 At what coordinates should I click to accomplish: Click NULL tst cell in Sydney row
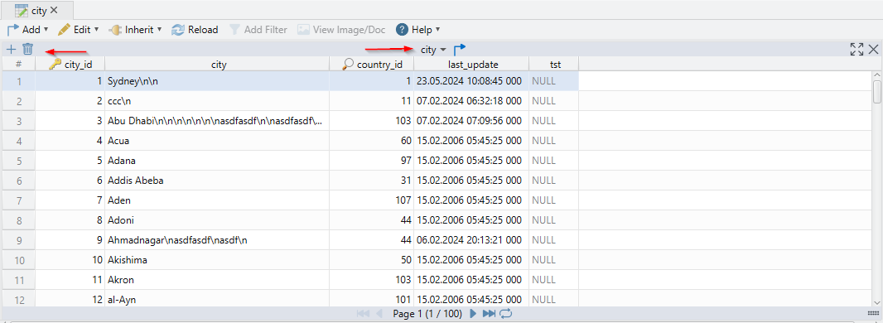tap(554, 81)
